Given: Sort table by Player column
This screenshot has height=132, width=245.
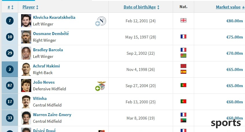Looking at the screenshot, I should 30,7.
